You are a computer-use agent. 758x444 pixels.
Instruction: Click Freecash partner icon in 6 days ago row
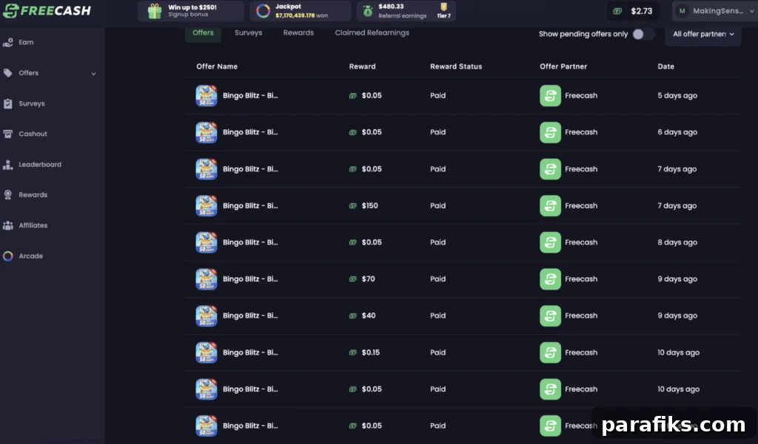(x=550, y=132)
